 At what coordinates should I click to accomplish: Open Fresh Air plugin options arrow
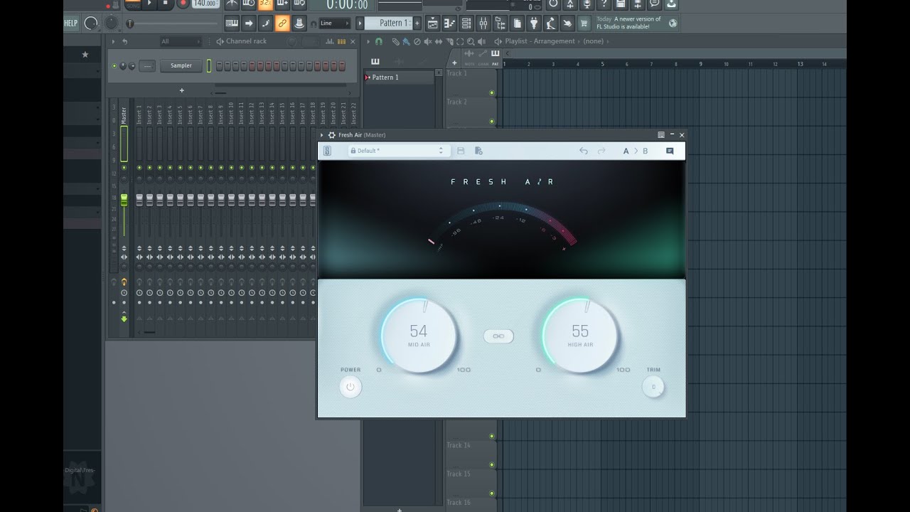[321, 135]
